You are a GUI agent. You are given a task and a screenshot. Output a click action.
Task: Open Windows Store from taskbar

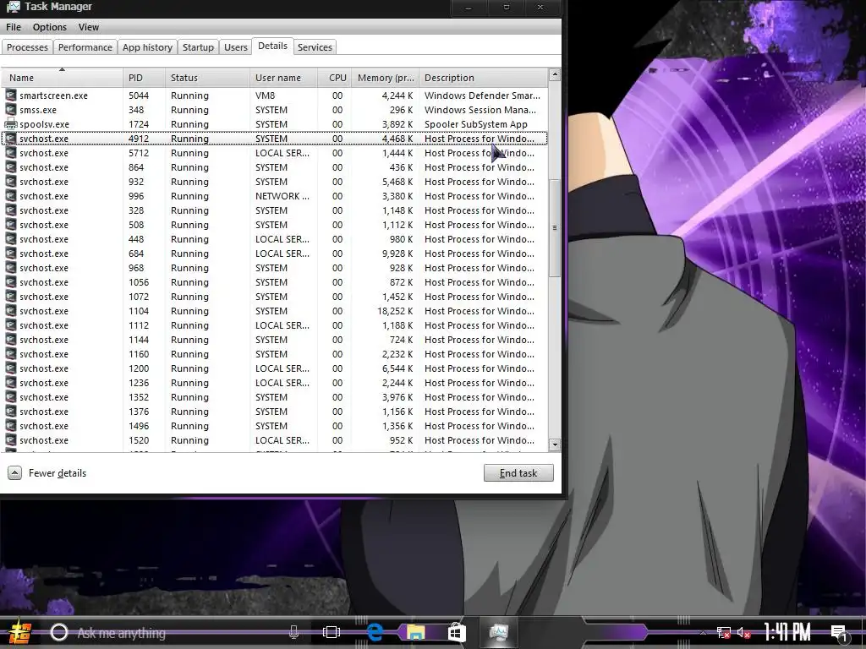click(x=457, y=632)
